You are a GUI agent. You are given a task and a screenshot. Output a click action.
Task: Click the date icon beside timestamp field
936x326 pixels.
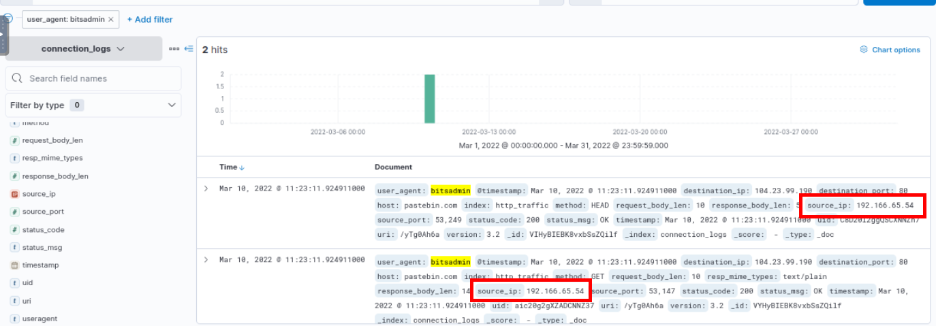click(14, 265)
